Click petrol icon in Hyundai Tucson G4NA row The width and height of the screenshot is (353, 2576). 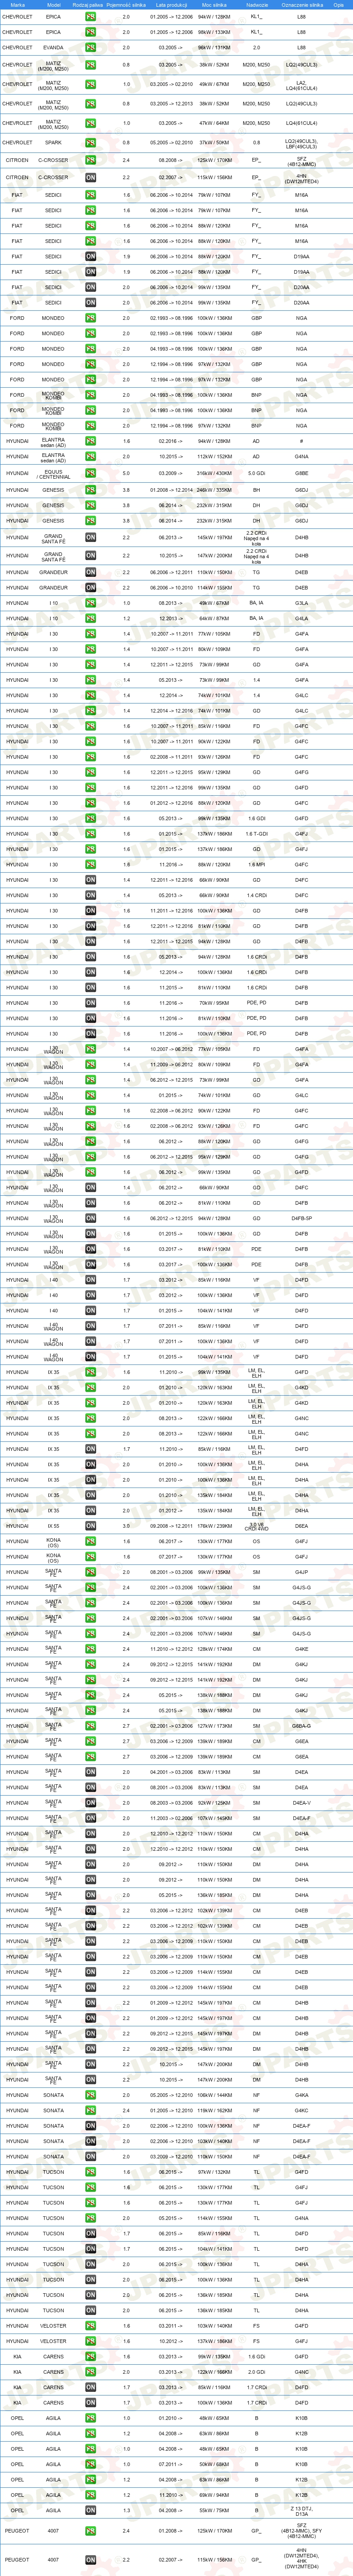tap(91, 2218)
